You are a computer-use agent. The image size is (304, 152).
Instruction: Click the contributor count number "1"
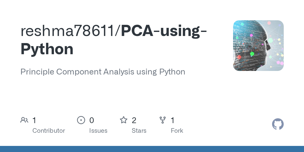pyautogui.click(x=34, y=120)
